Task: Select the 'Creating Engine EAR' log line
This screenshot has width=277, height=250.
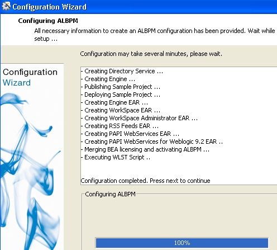Action: pyautogui.click(x=114, y=102)
